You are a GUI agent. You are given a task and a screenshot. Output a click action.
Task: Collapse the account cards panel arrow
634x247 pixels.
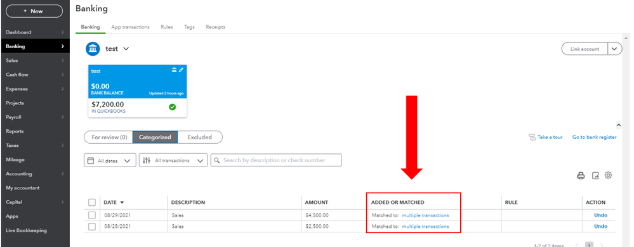click(x=619, y=125)
